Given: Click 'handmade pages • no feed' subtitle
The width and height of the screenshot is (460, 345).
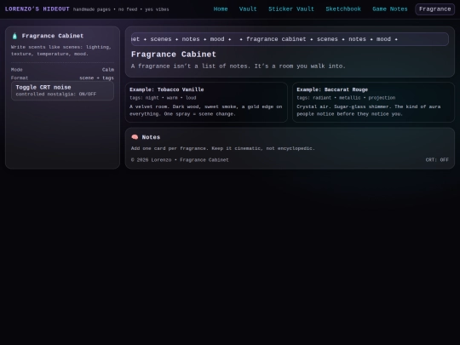Looking at the screenshot, I should 121,9.
